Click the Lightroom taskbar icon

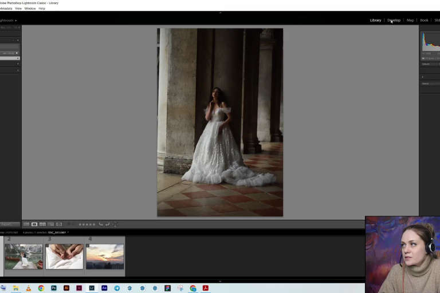point(92,288)
